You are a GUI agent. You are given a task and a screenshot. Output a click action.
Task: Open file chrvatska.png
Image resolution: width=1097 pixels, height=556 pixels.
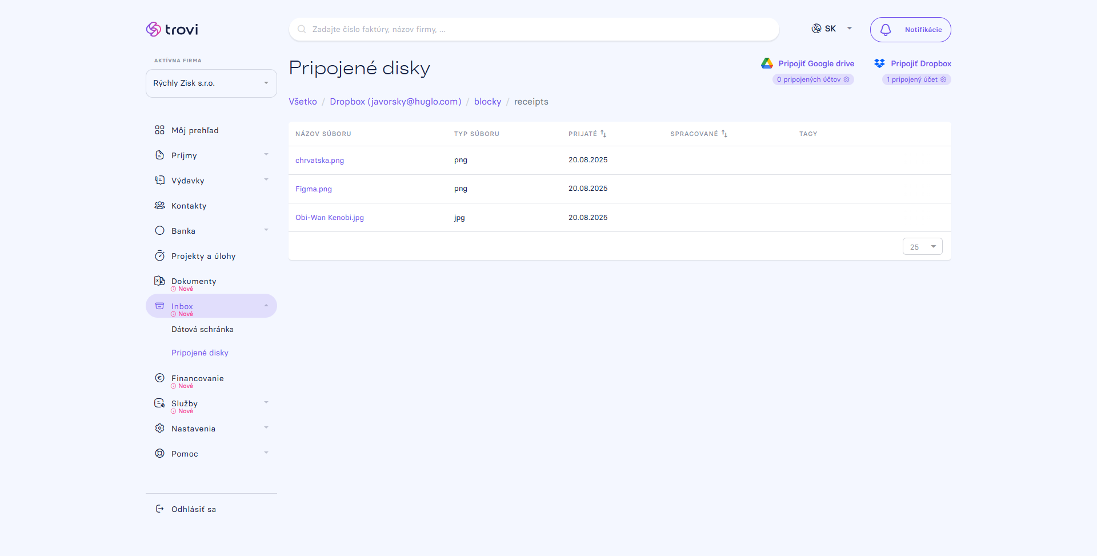pos(319,161)
